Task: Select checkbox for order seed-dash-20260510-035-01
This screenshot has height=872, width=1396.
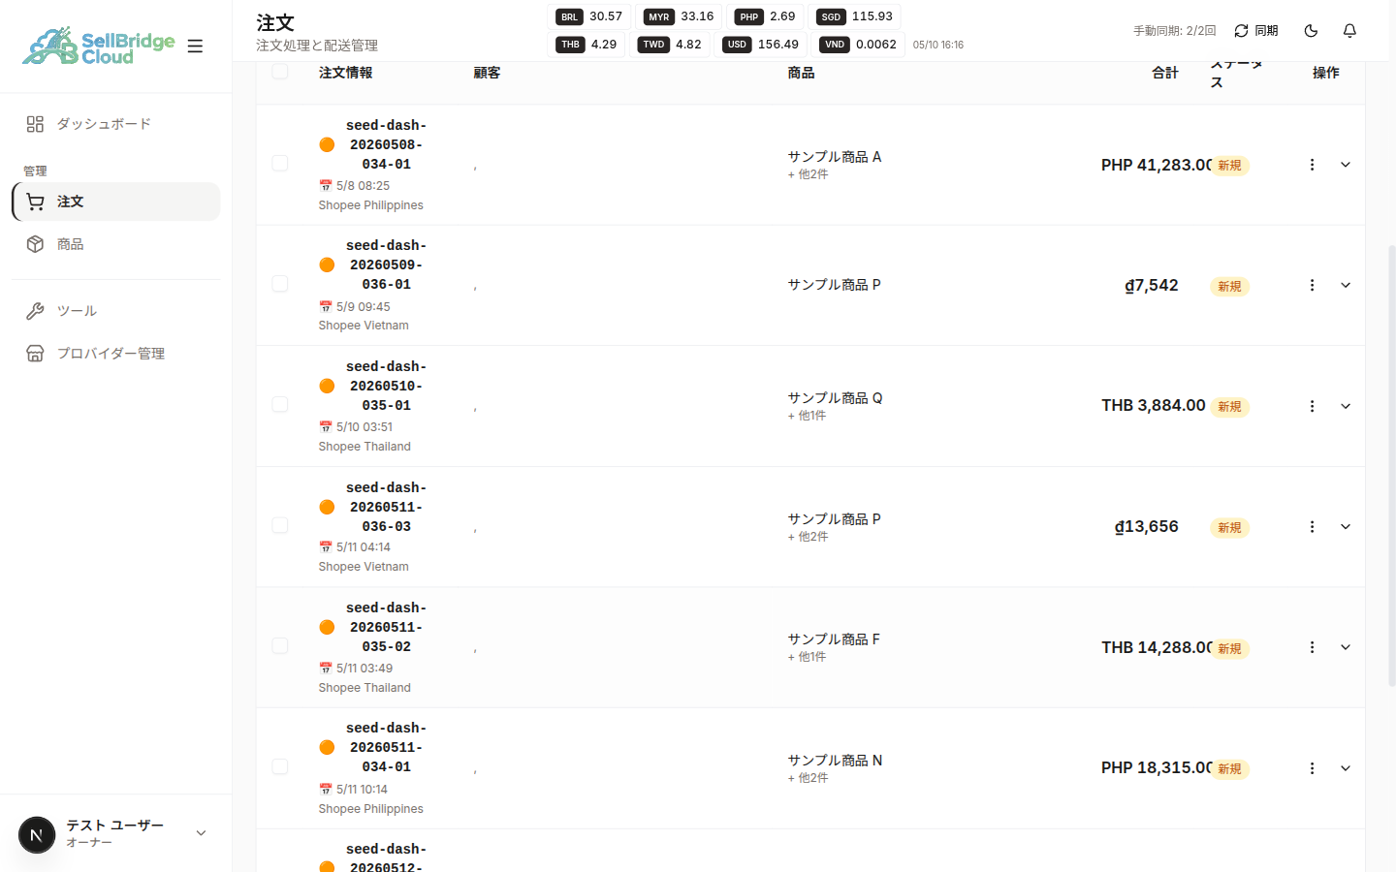Action: (x=280, y=404)
